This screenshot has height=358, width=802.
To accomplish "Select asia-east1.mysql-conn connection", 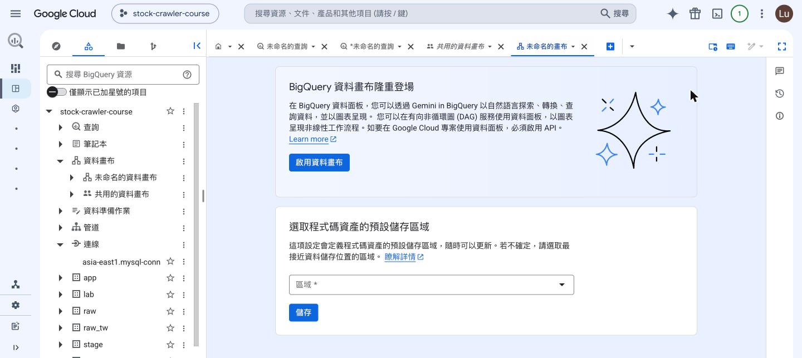I will pyautogui.click(x=121, y=262).
